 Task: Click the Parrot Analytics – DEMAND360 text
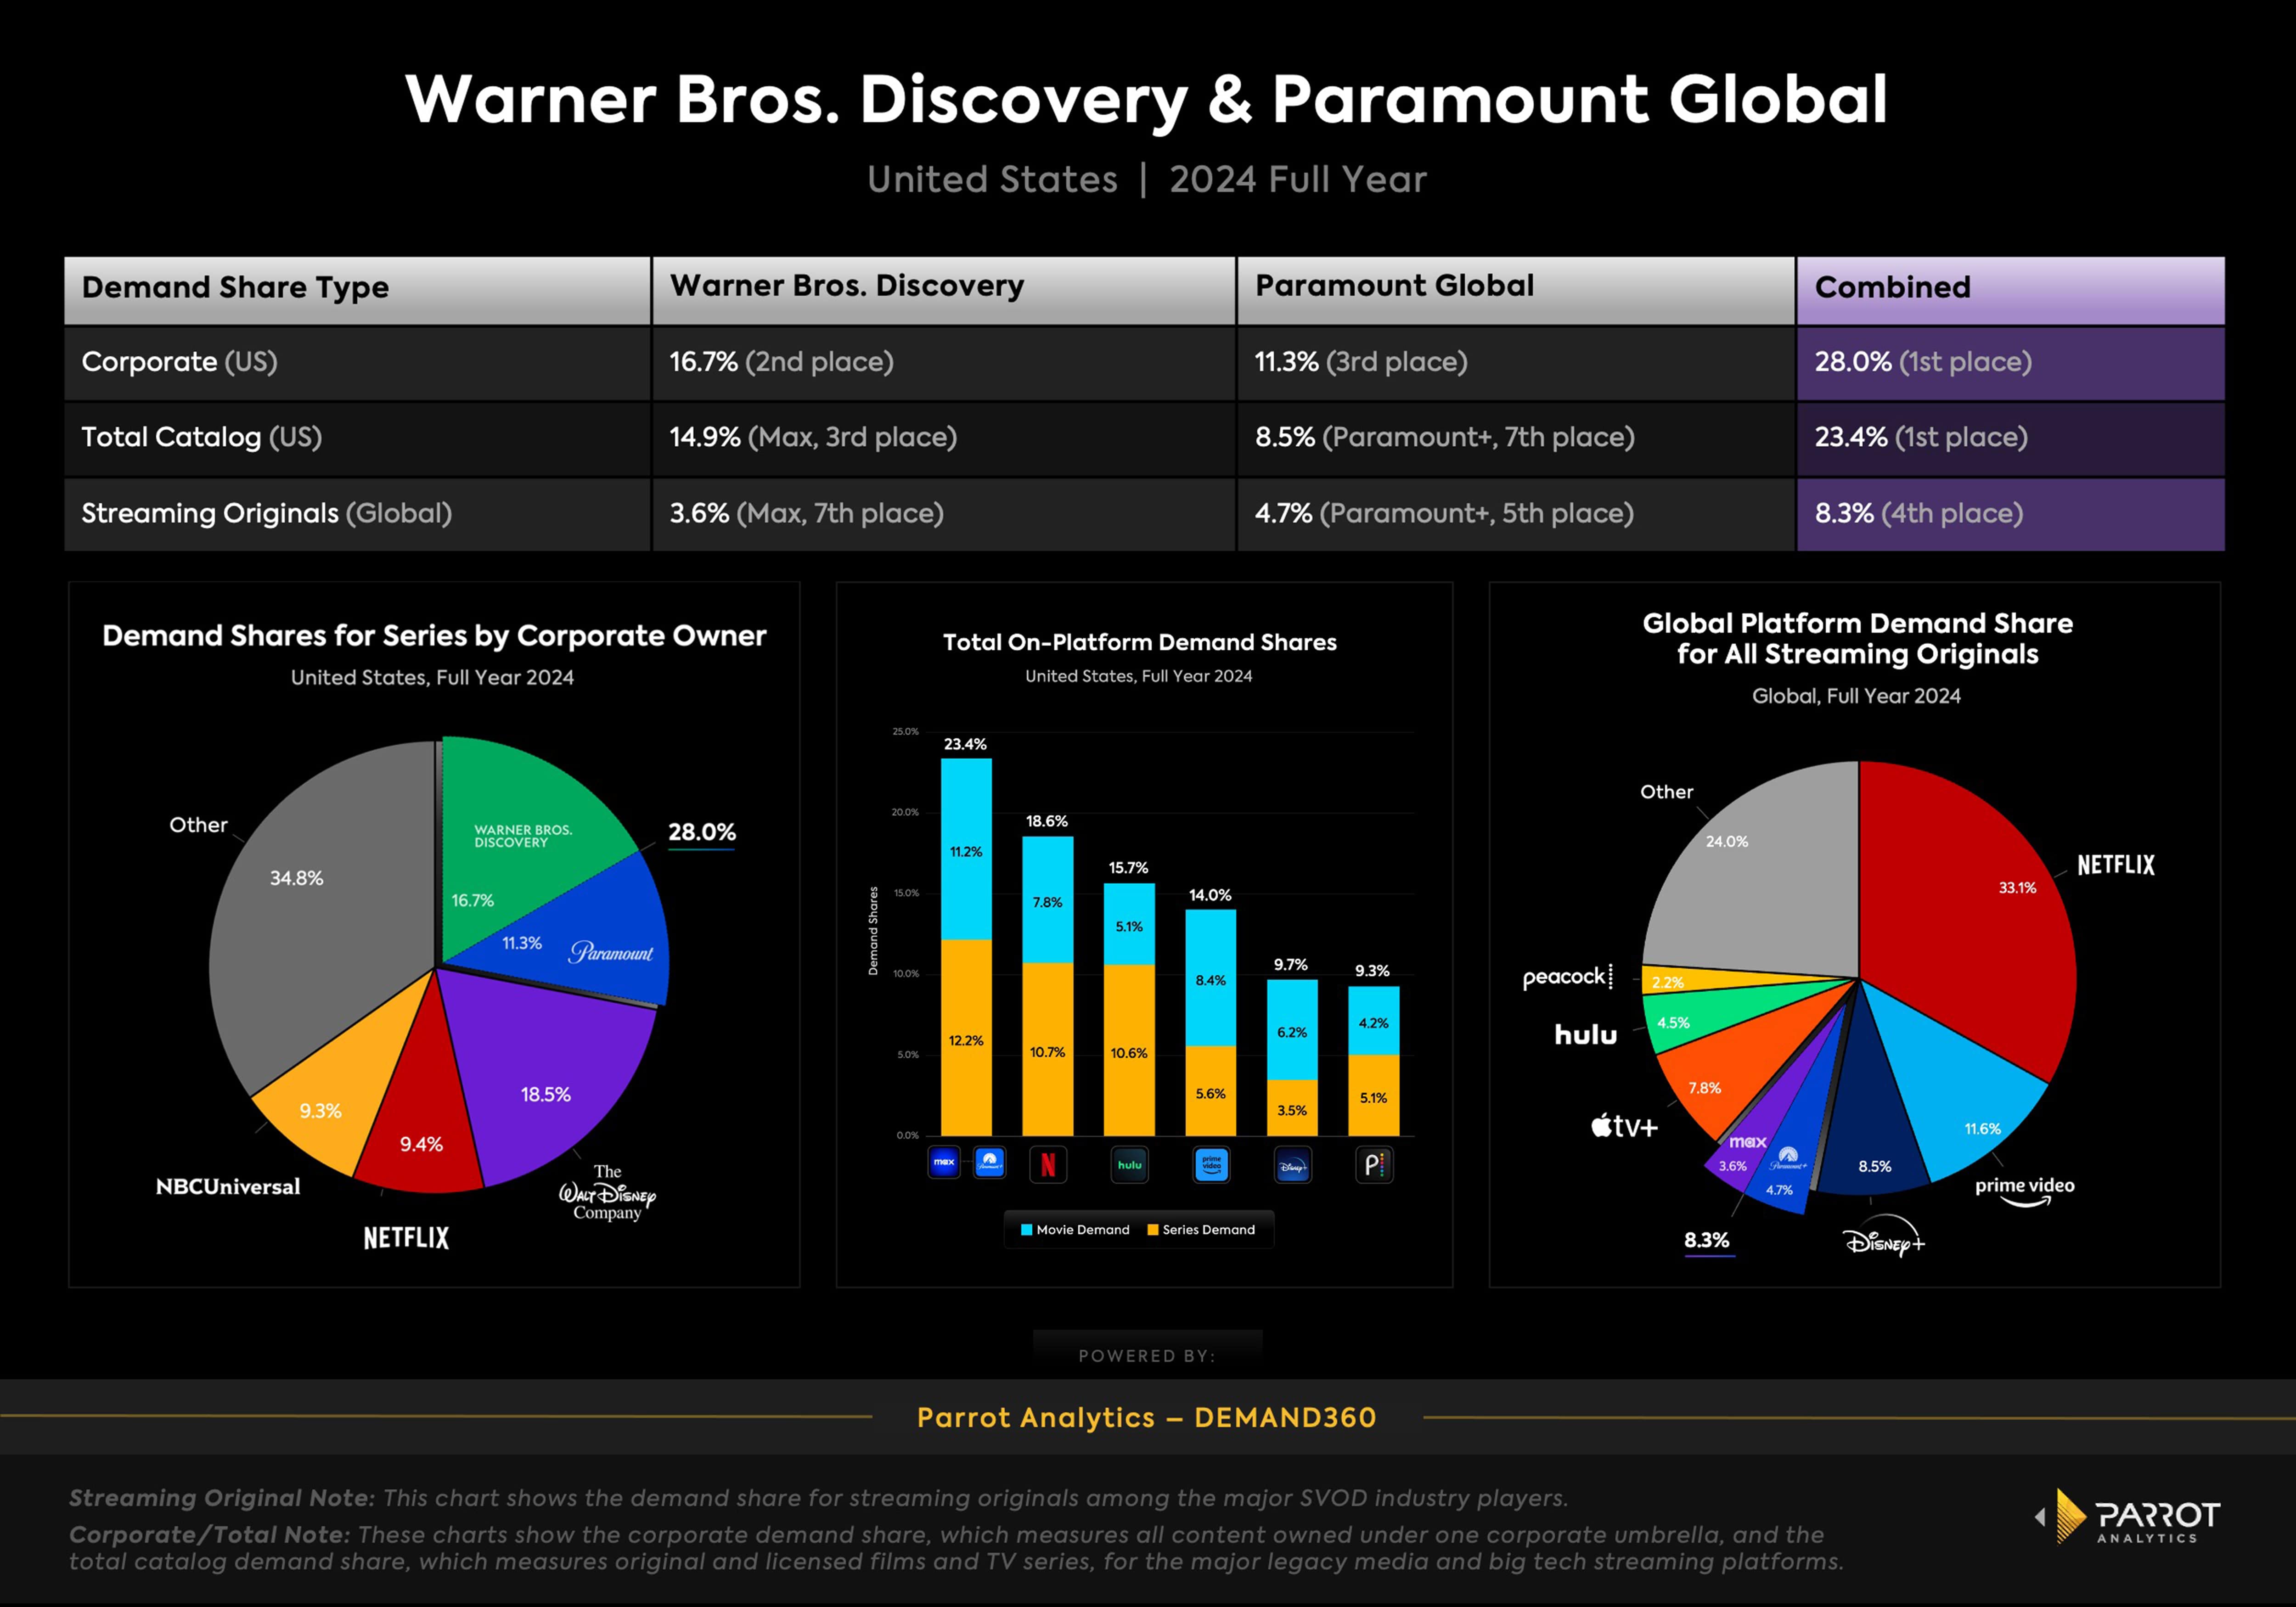1147,1417
